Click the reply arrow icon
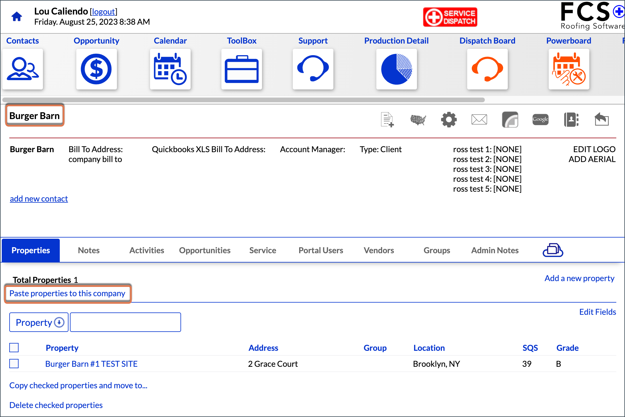Viewport: 625px width, 417px height. coord(602,119)
